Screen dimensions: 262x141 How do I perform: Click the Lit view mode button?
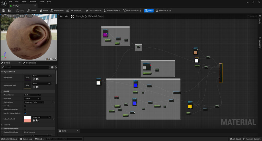click(x=22, y=16)
